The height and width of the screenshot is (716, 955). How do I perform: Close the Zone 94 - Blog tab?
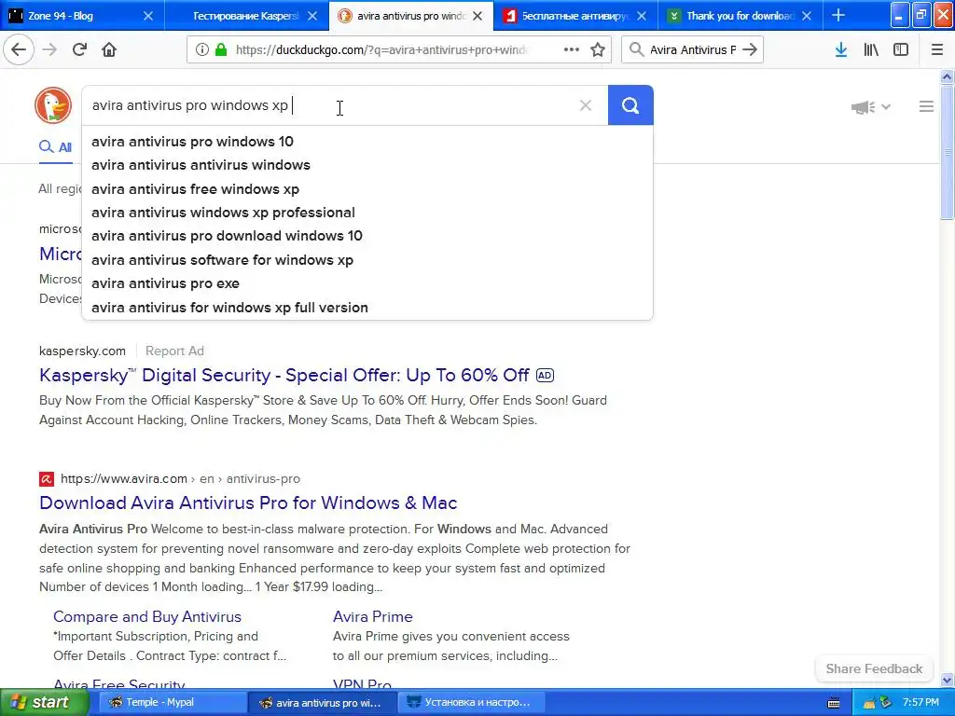(x=148, y=16)
